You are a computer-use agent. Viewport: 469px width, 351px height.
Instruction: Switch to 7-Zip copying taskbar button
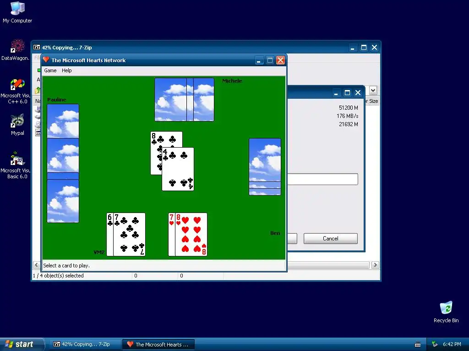(x=85, y=345)
